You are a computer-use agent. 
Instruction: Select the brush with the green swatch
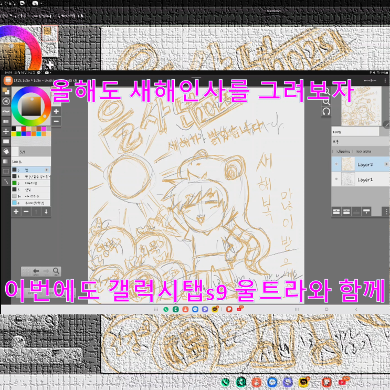tap(31, 183)
